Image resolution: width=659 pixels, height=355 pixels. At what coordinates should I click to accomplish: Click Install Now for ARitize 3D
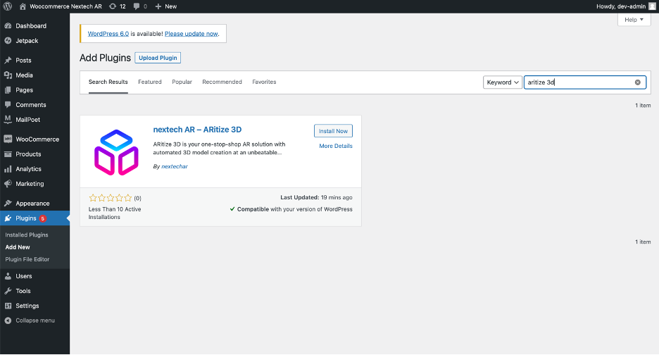333,131
